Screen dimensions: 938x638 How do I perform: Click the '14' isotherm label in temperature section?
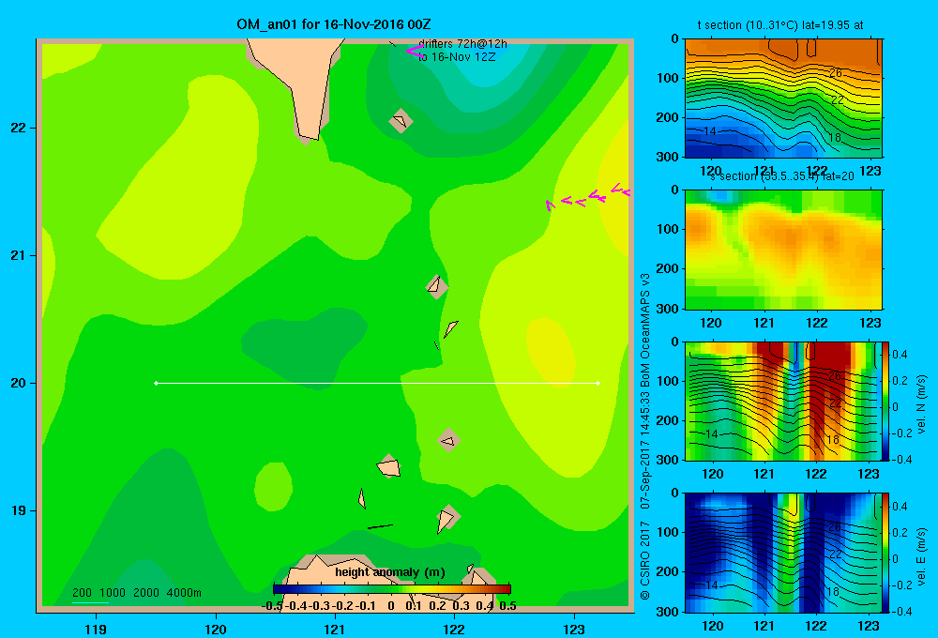[x=709, y=130]
